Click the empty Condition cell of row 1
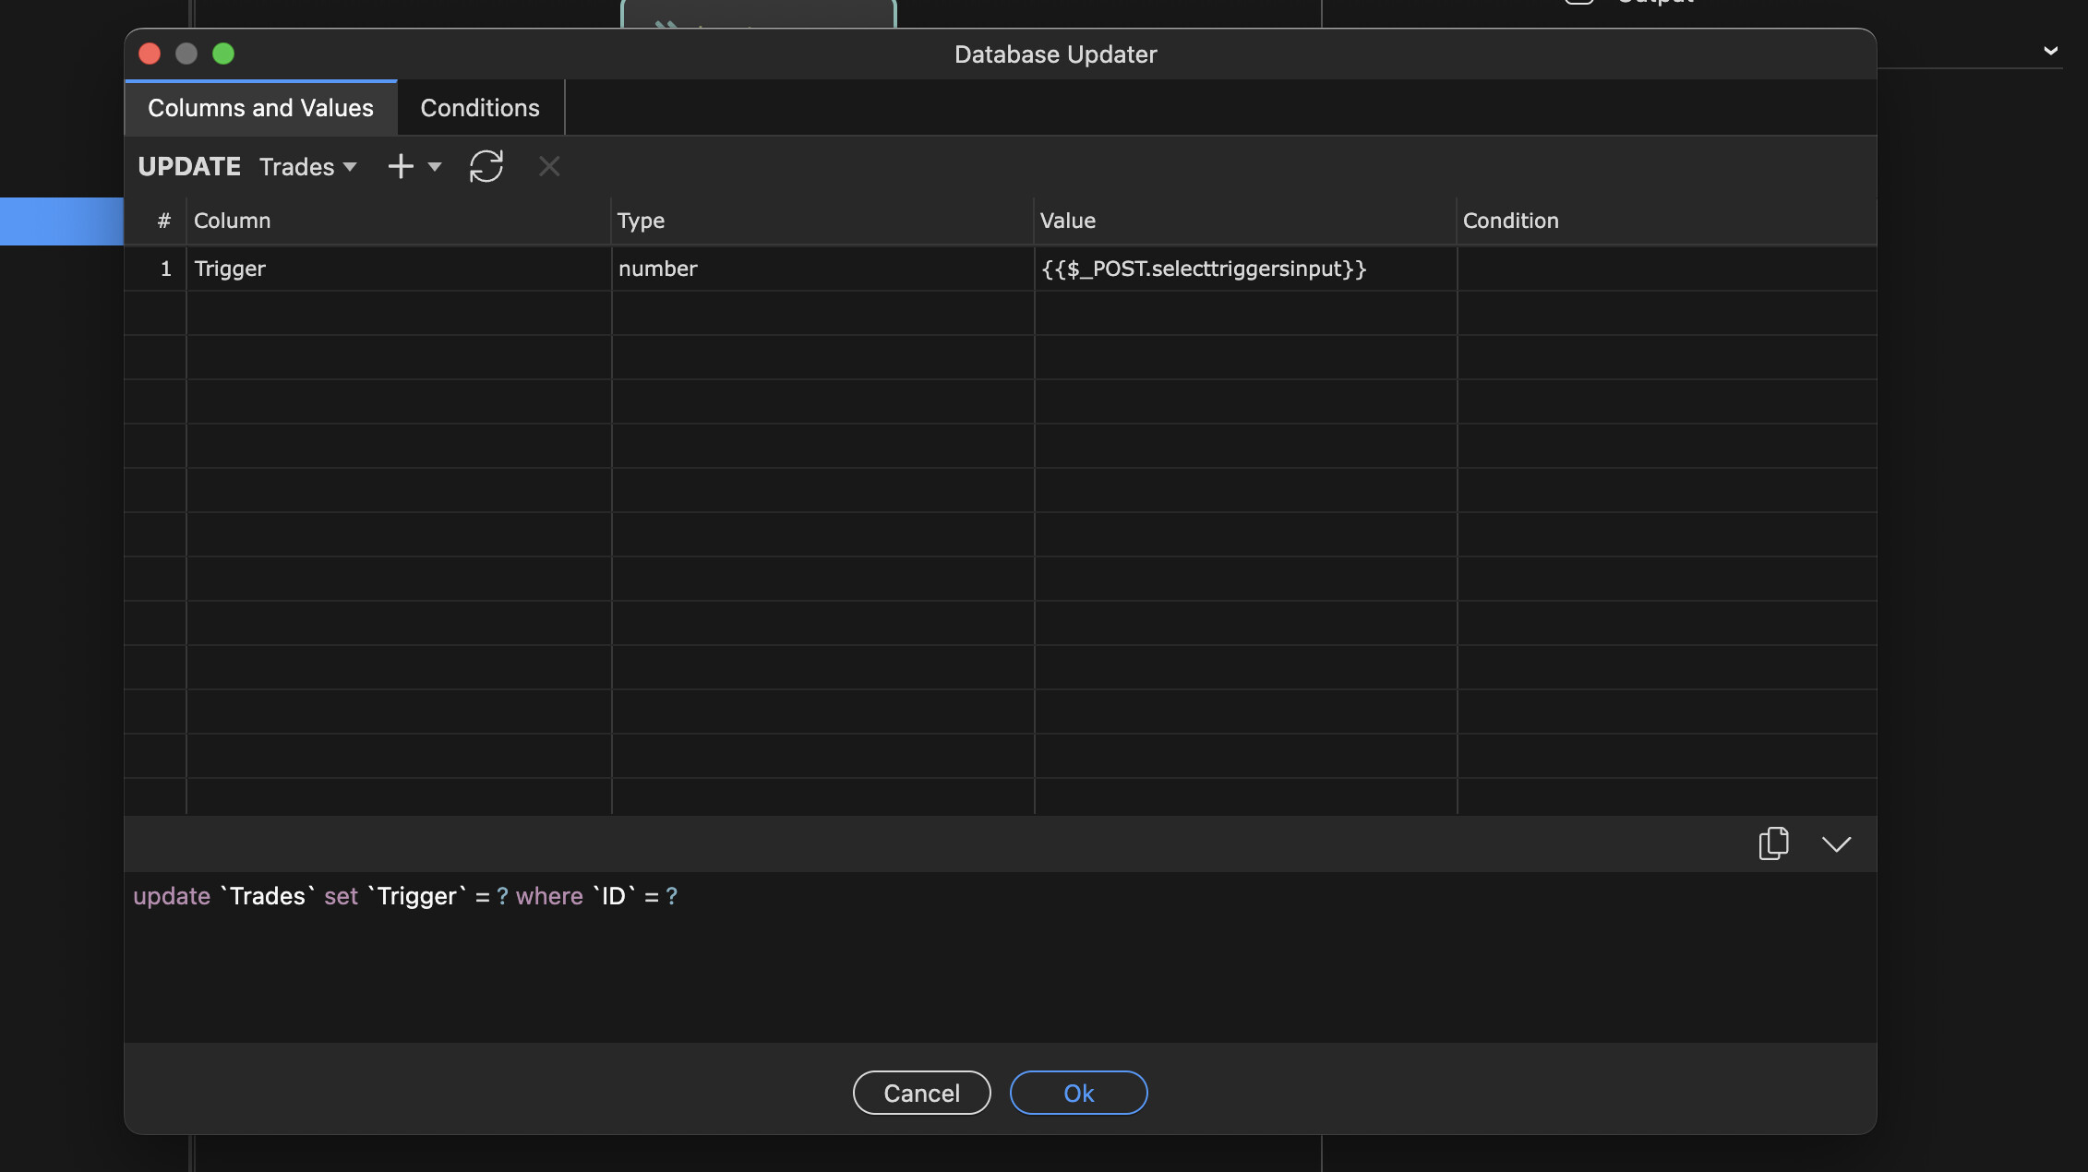The width and height of the screenshot is (2088, 1172). [1665, 269]
